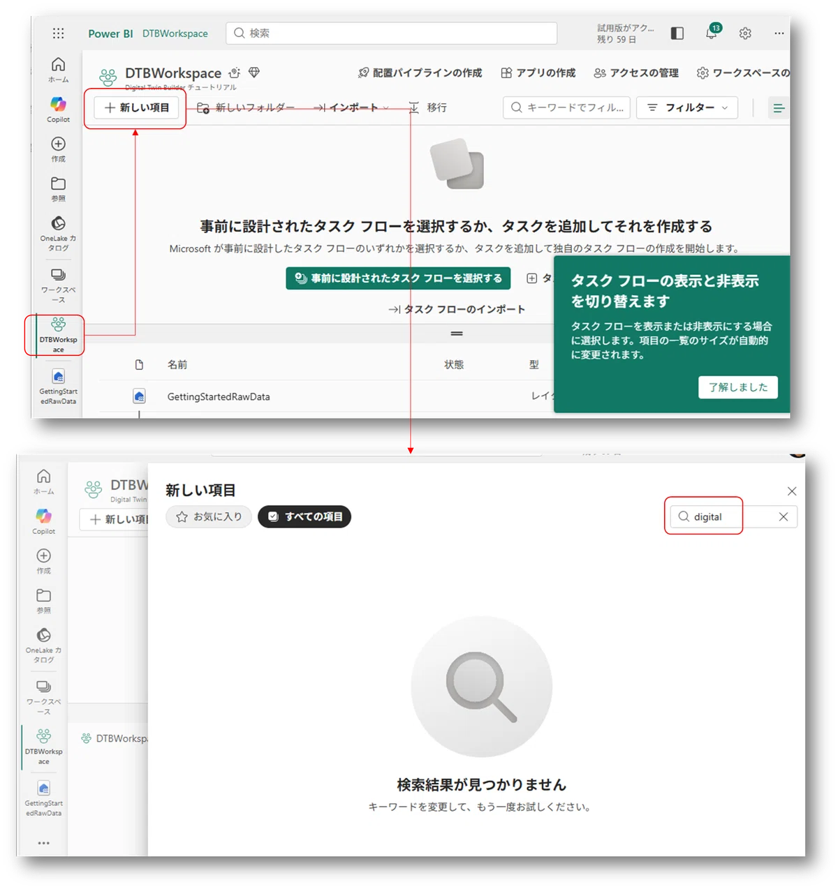Open Copilot in top window sidebar
This screenshot has width=838, height=889.
point(58,109)
